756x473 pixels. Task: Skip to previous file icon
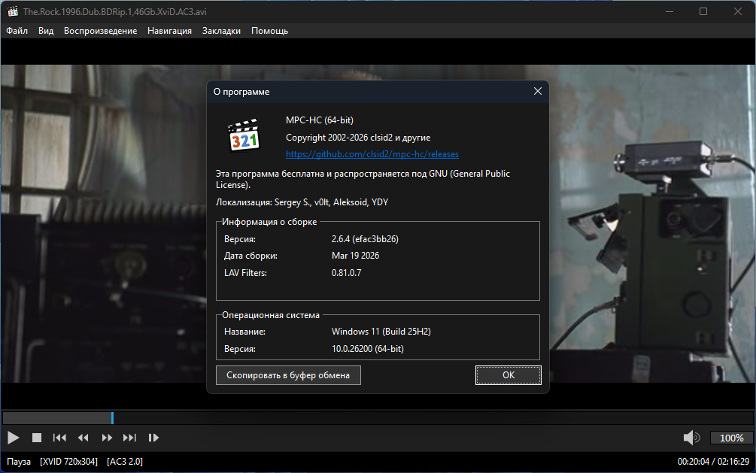tap(59, 438)
